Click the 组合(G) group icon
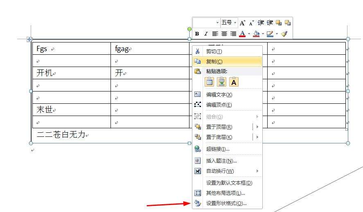 click(198, 116)
